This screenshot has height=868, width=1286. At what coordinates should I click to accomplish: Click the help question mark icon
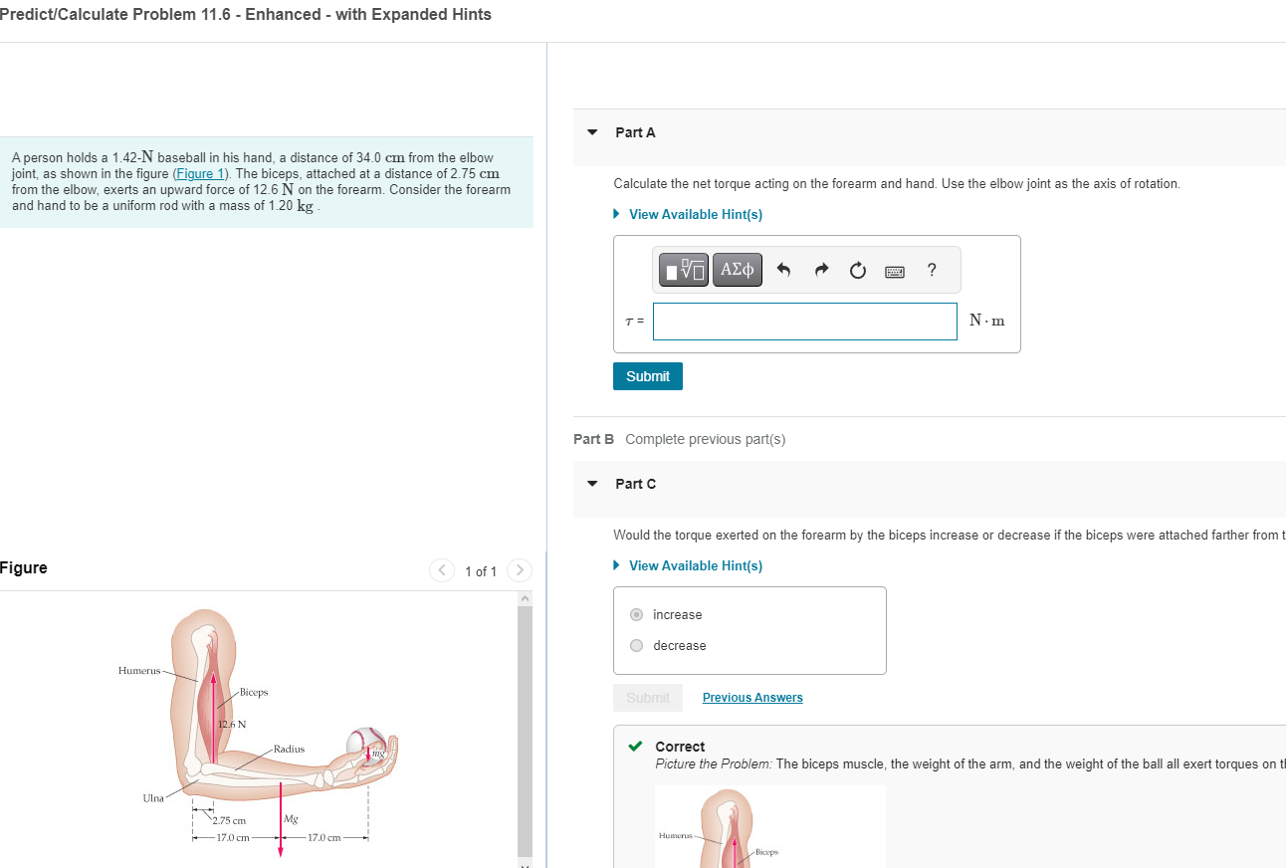[931, 269]
